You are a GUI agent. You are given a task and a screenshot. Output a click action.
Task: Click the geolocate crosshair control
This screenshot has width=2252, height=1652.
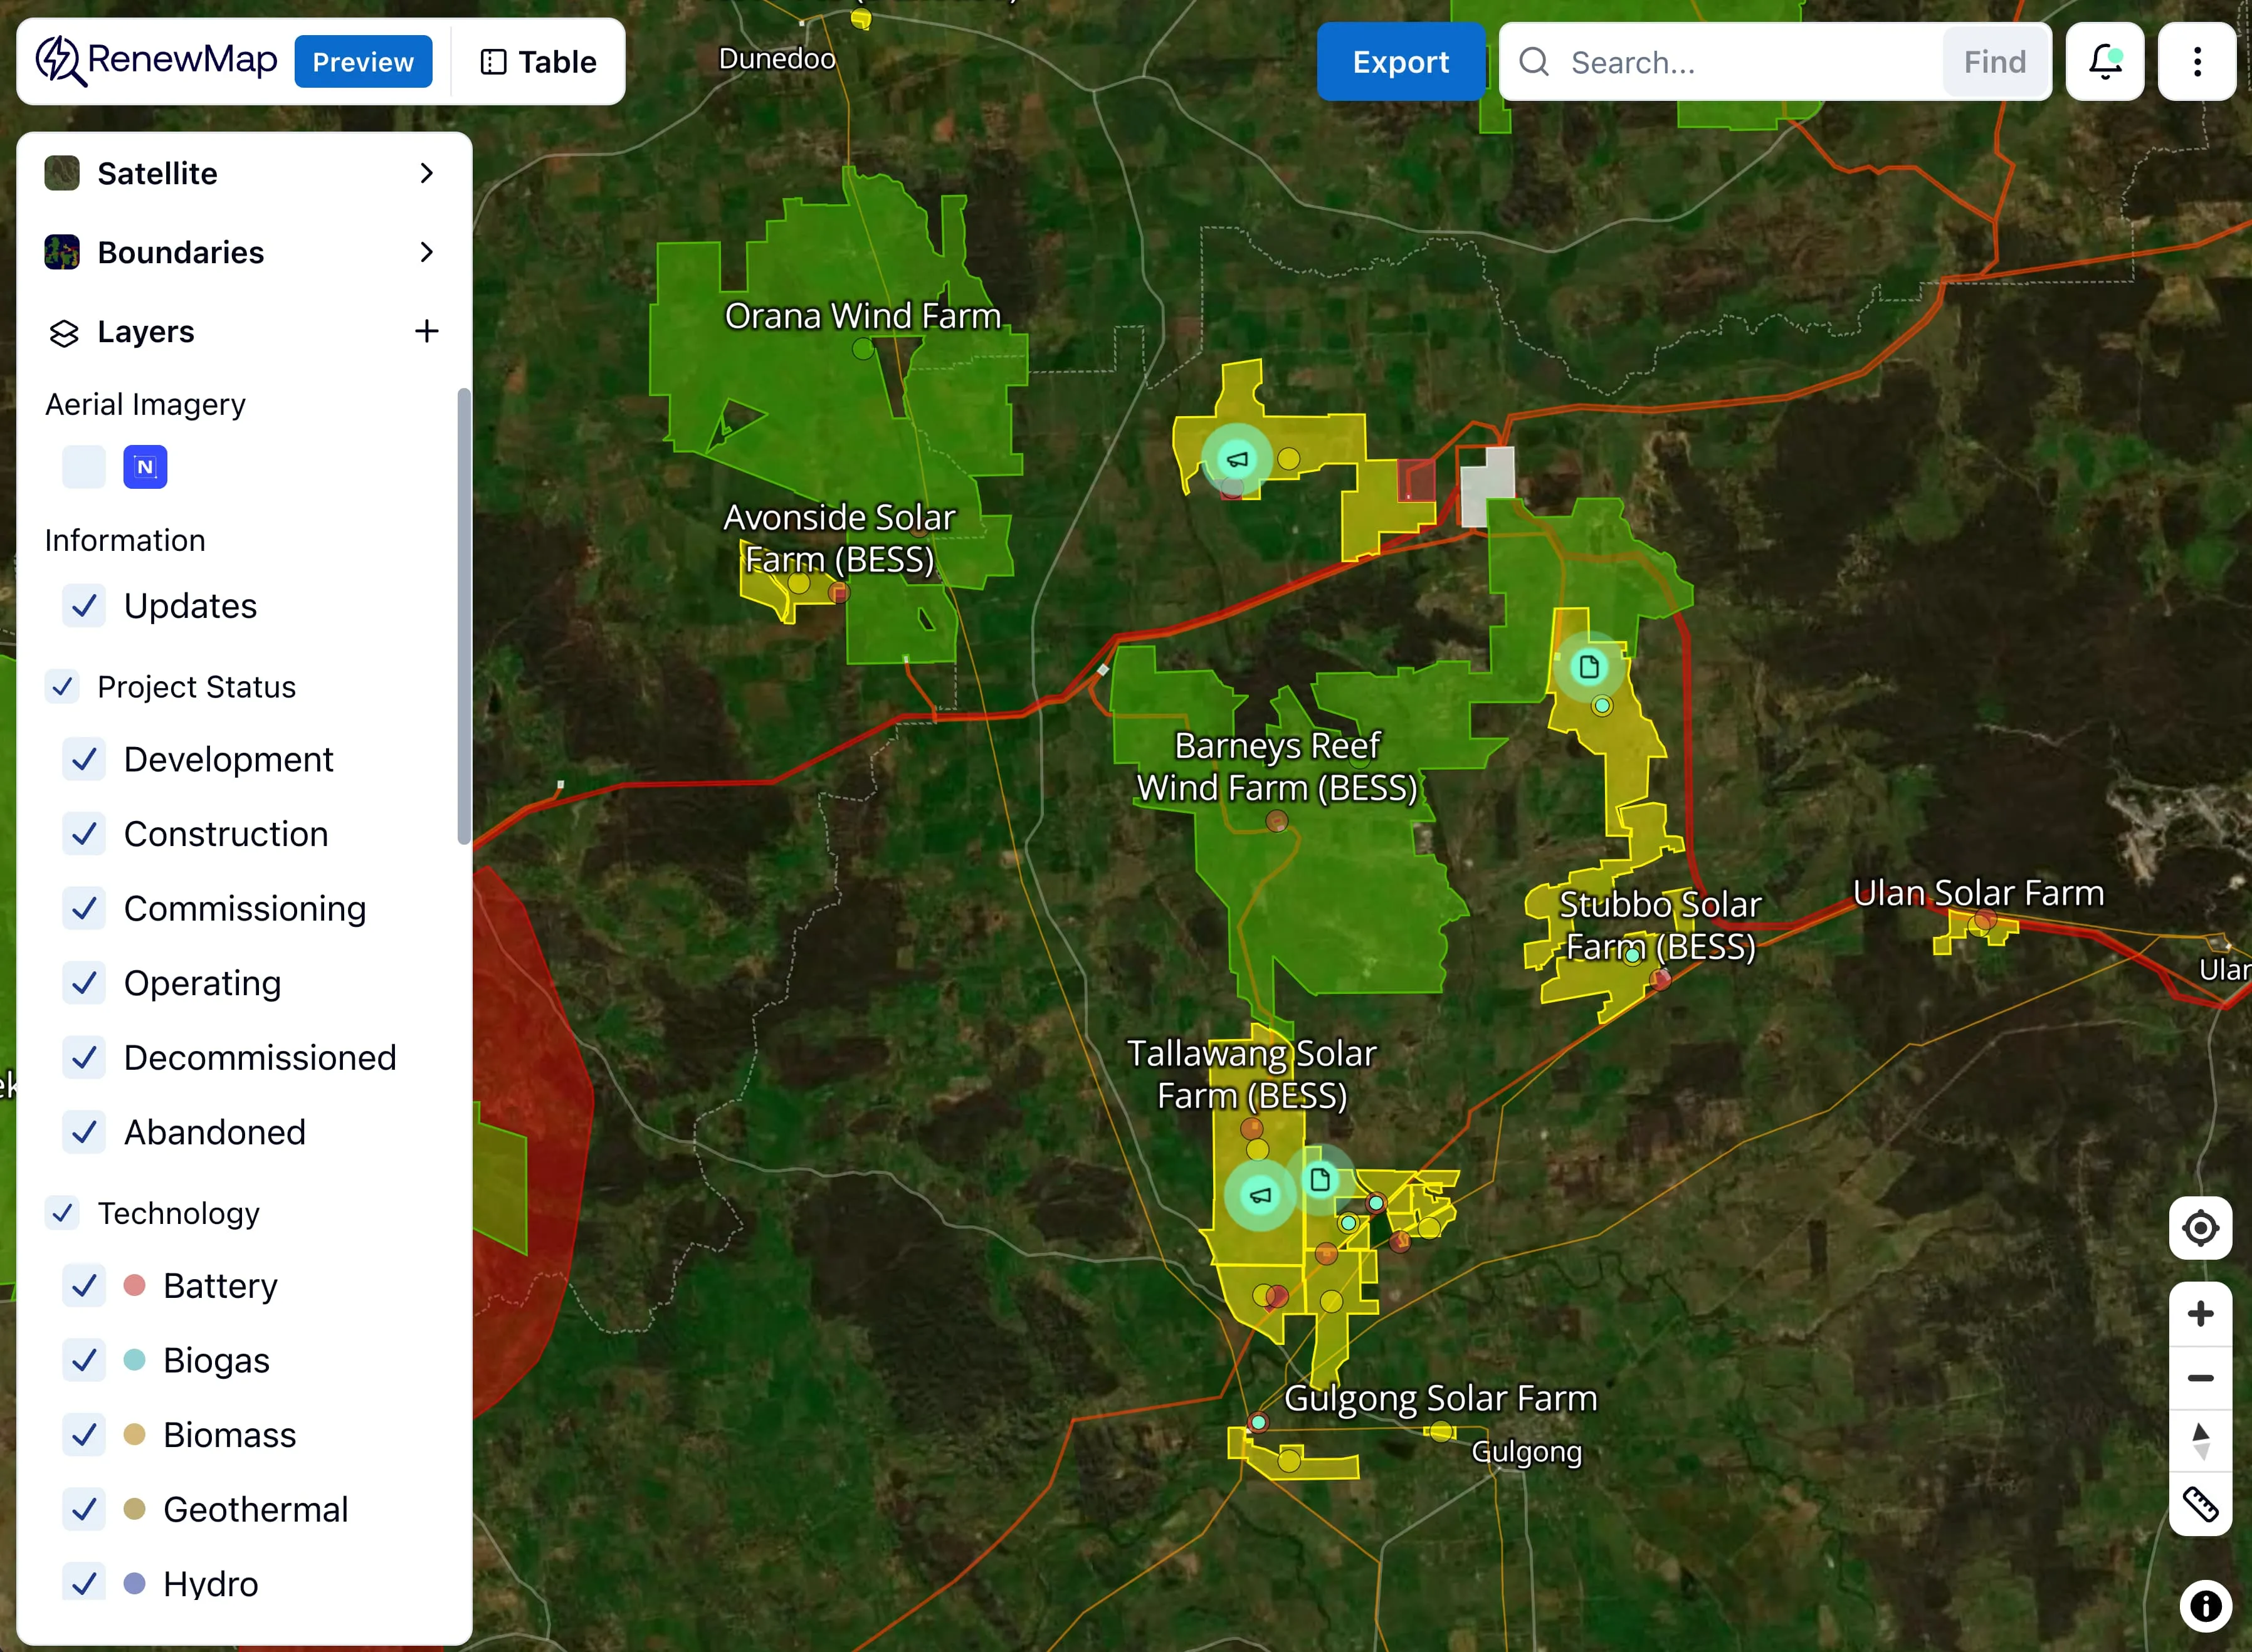2200,1228
